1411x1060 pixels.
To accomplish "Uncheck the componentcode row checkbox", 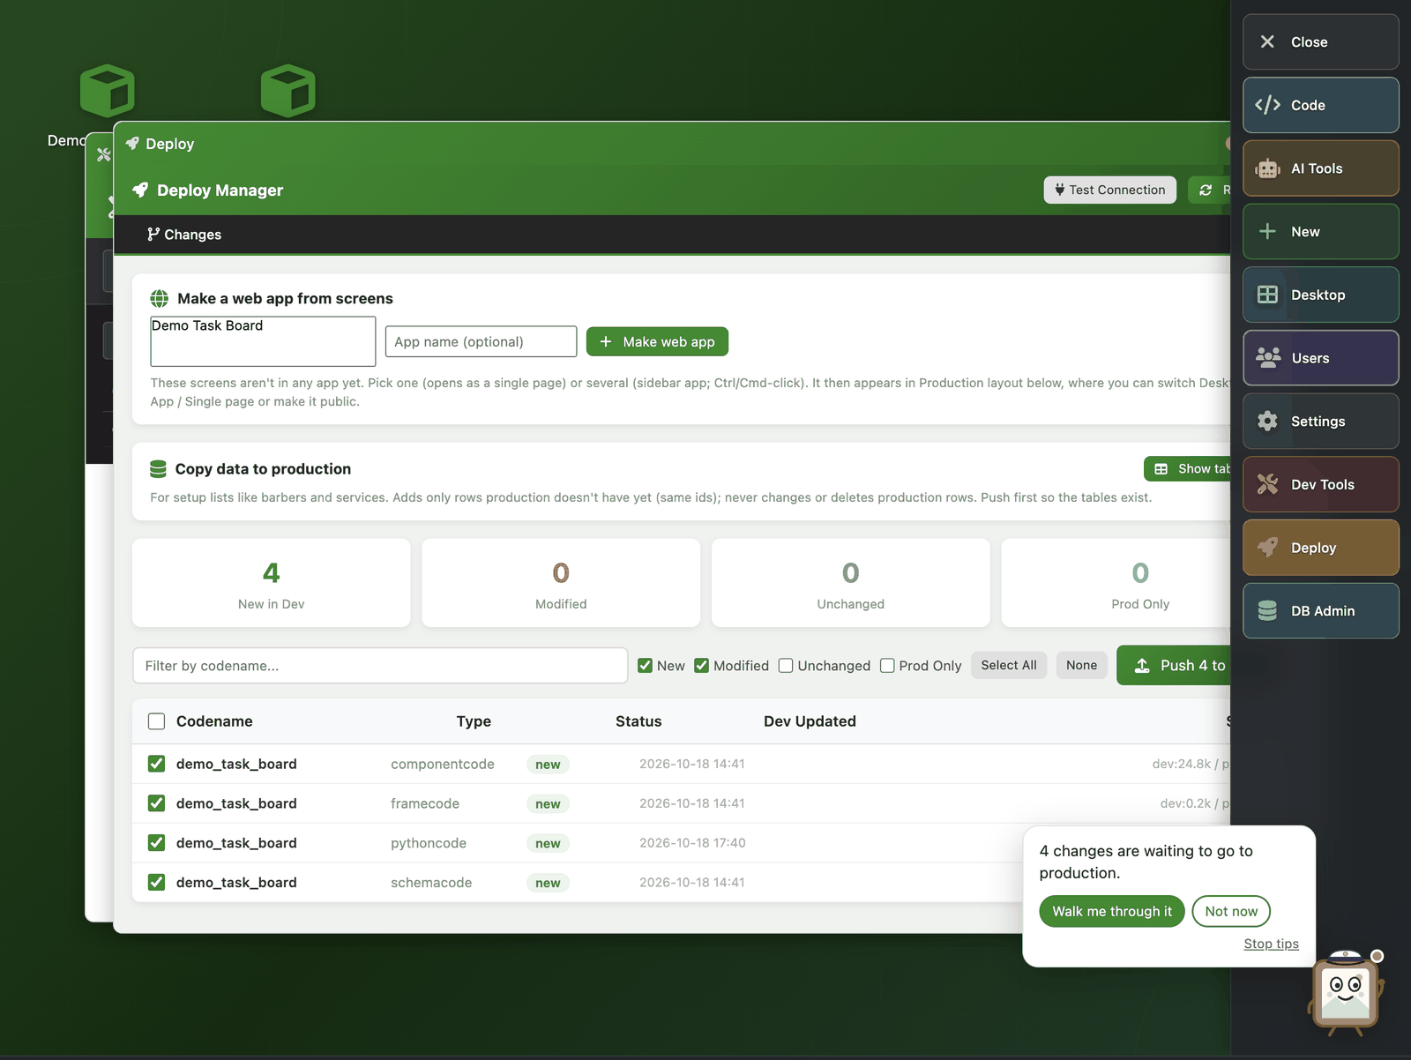I will (x=156, y=764).
